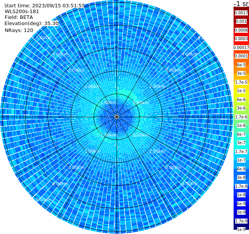Image resolution: width=249 pixels, height=234 pixels.
Task: Click the Field: BETA label
Action: (19, 17)
